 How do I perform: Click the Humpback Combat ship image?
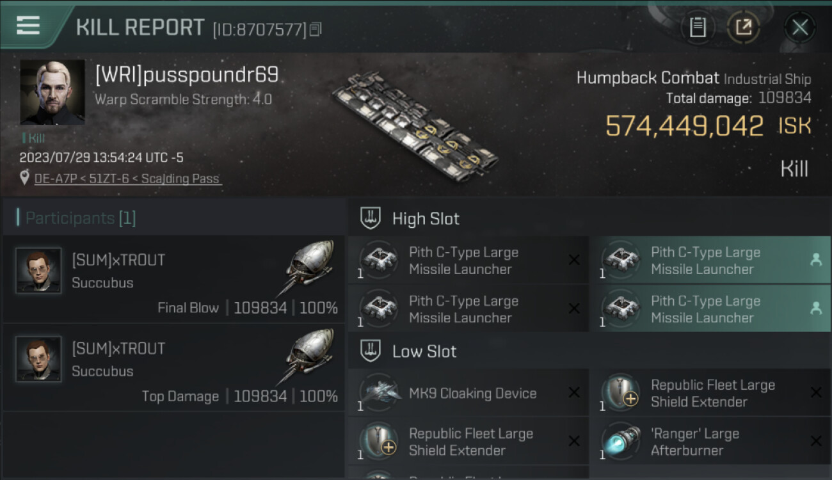tap(415, 127)
